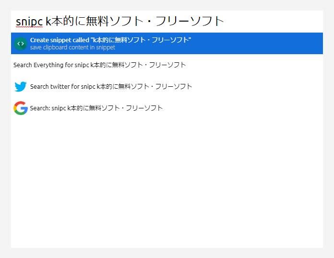The height and width of the screenshot is (258, 334).
Task: Click the Google G logo icon
Action: coord(21,108)
